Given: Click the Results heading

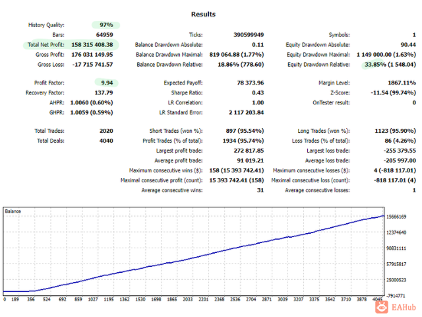Looking at the screenshot, I should pyautogui.click(x=203, y=15).
